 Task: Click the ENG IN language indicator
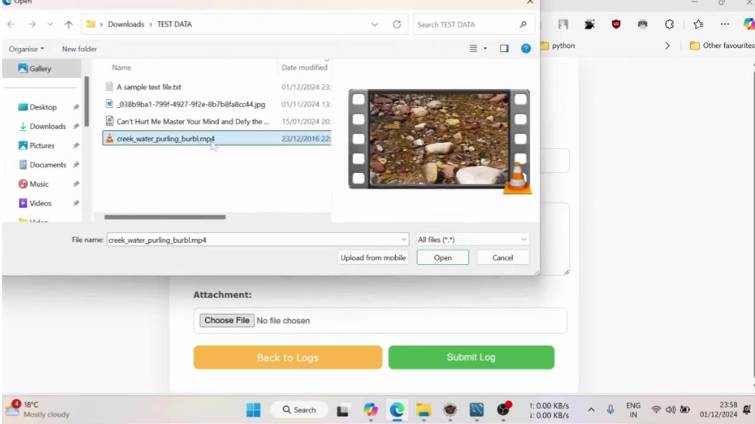(633, 410)
